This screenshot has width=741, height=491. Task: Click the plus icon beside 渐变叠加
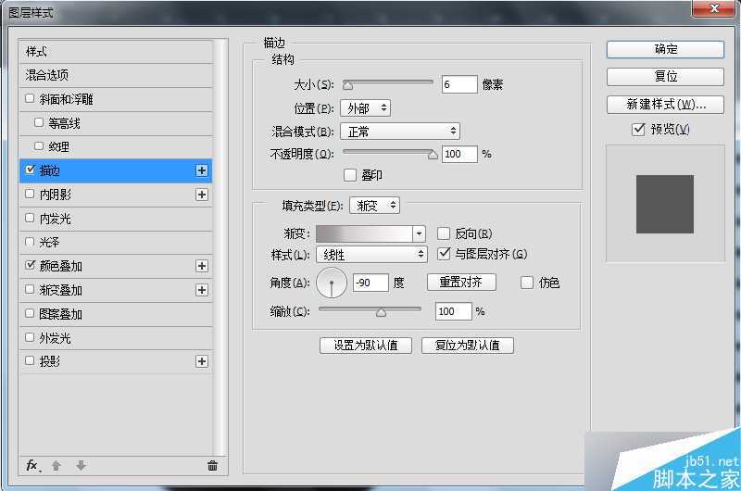pyautogui.click(x=201, y=290)
